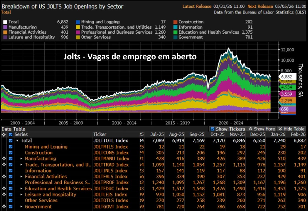The image size is (308, 211).
Task: Click the crosshair icon in the Series header row
Action: tap(4, 135)
